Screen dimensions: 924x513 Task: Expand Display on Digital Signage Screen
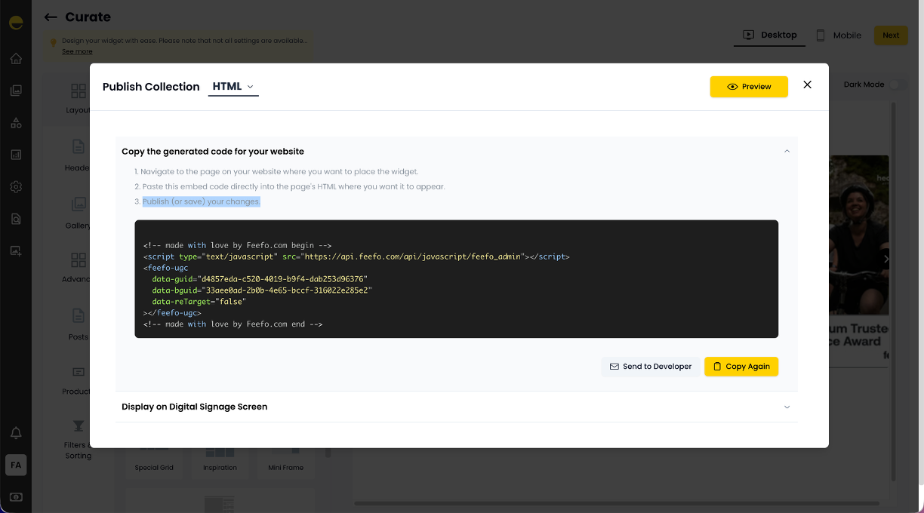(x=787, y=407)
